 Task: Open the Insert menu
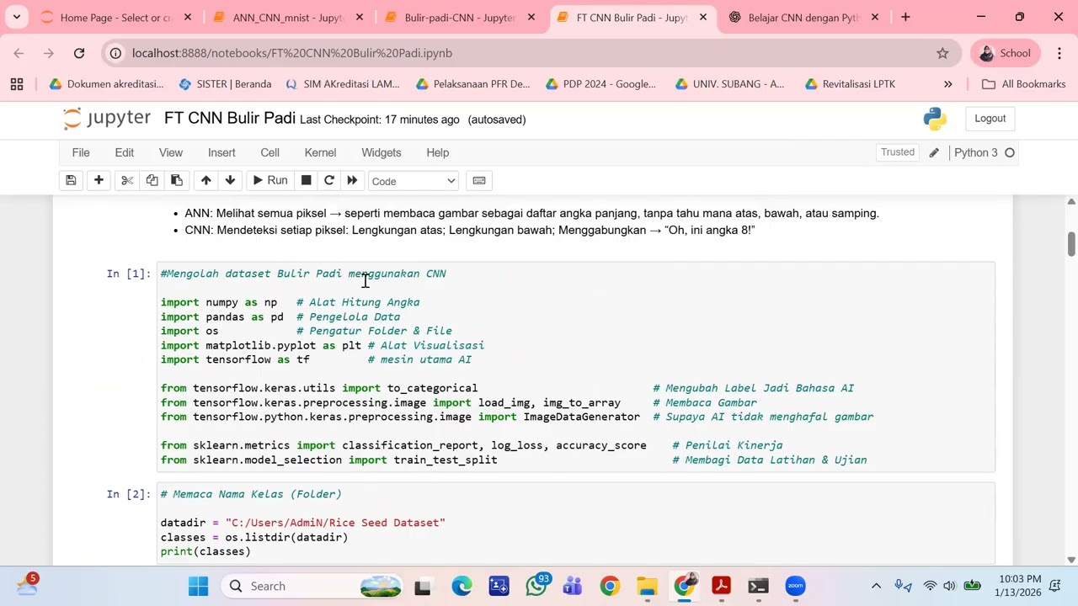pyautogui.click(x=221, y=152)
